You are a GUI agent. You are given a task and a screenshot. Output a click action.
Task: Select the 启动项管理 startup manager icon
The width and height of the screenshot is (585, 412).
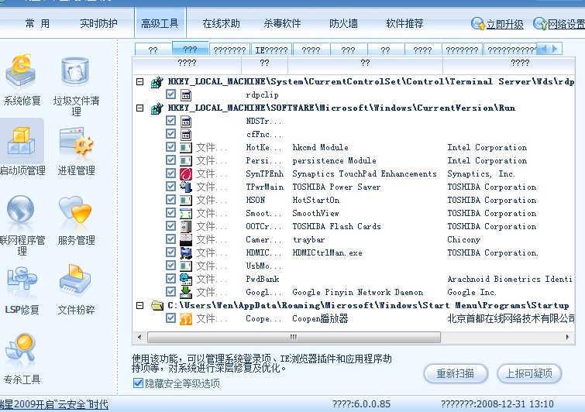tap(22, 142)
